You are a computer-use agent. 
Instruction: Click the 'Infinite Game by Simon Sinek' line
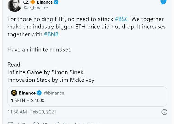pyautogui.click(x=45, y=72)
